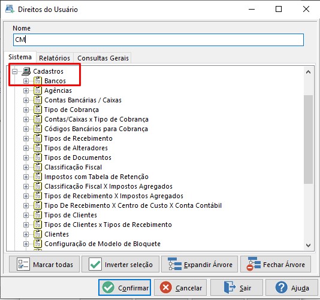This screenshot has height=300, width=320.
Task: Click the Marcar todas button
Action: (44, 264)
